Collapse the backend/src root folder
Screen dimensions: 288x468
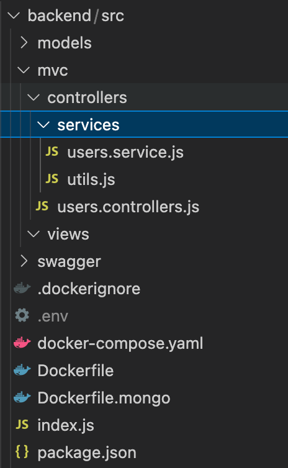pyautogui.click(x=14, y=16)
